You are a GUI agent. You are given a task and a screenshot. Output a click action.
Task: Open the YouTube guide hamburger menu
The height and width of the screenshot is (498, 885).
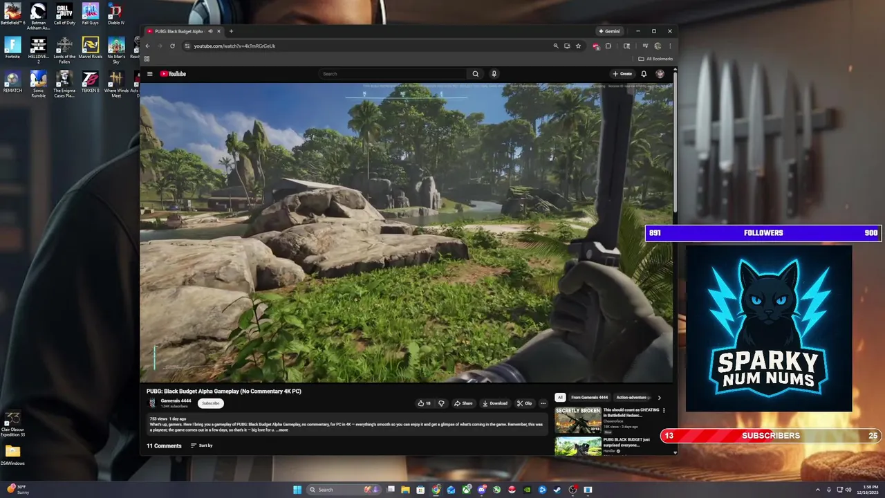click(149, 74)
